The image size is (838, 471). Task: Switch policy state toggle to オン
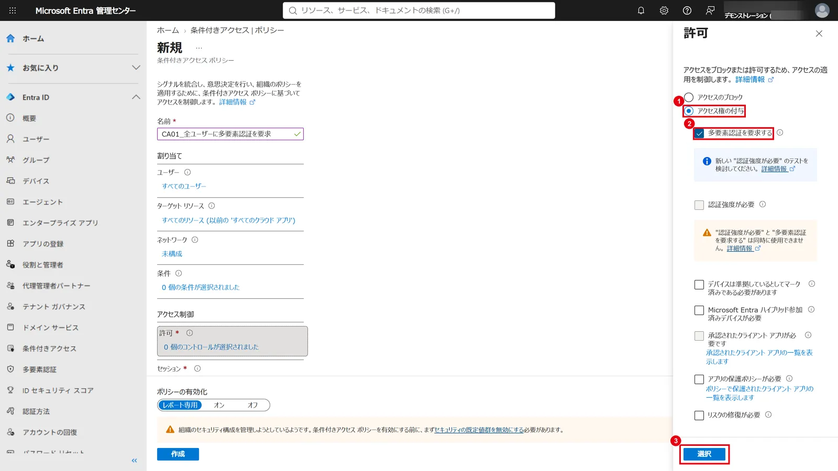(x=219, y=405)
